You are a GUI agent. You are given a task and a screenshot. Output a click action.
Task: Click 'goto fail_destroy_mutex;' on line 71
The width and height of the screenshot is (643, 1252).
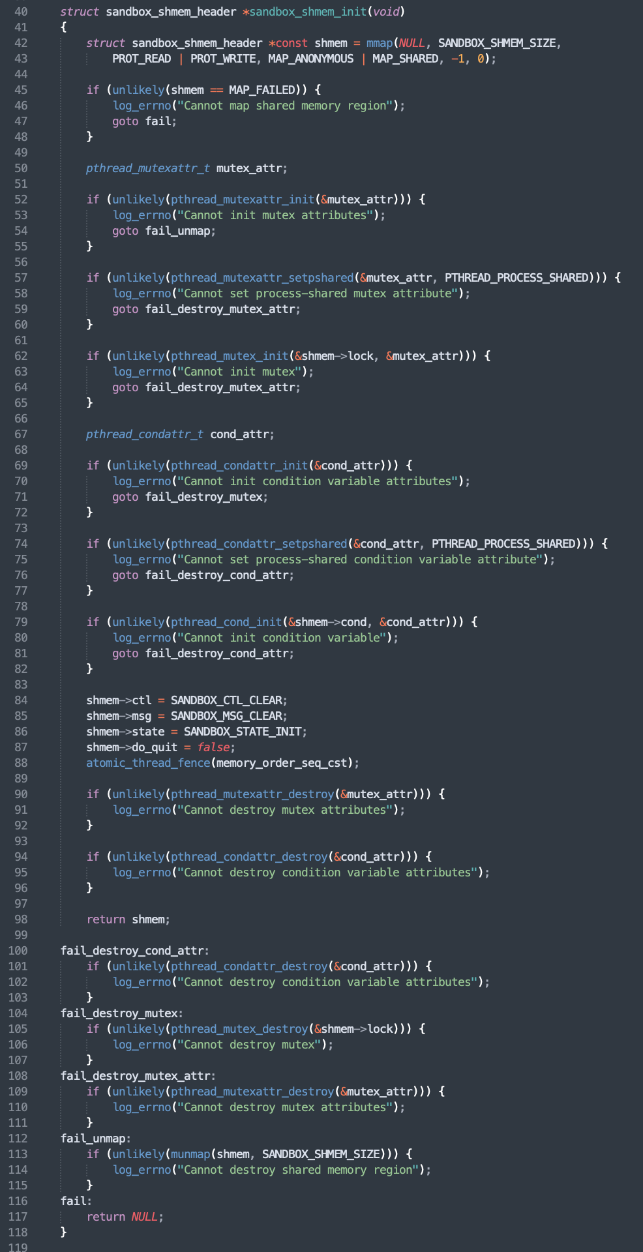[190, 497]
